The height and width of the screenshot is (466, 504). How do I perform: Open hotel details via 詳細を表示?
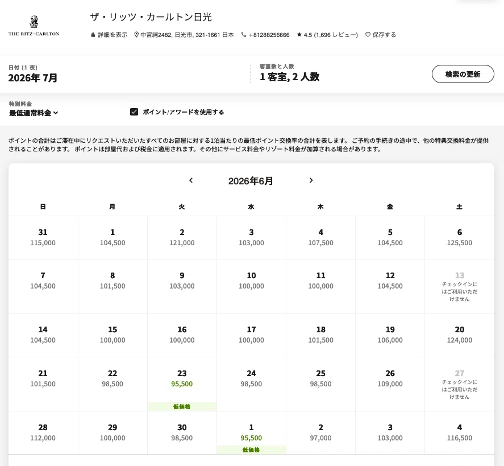[109, 35]
